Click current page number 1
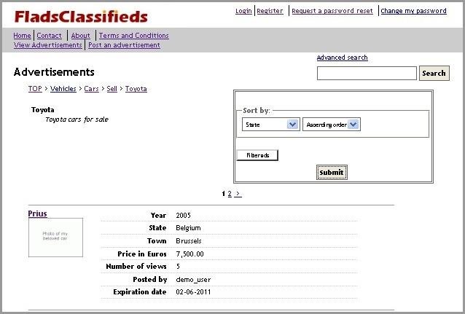Screen dimensions: 465x314 [x=223, y=194]
